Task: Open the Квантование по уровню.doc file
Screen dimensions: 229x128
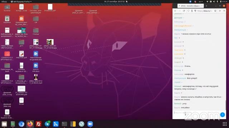Action: point(36,56)
